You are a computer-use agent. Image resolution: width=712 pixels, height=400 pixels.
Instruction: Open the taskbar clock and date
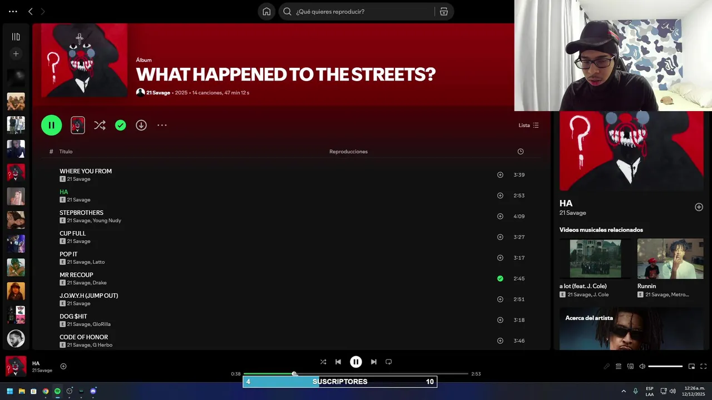(x=695, y=391)
